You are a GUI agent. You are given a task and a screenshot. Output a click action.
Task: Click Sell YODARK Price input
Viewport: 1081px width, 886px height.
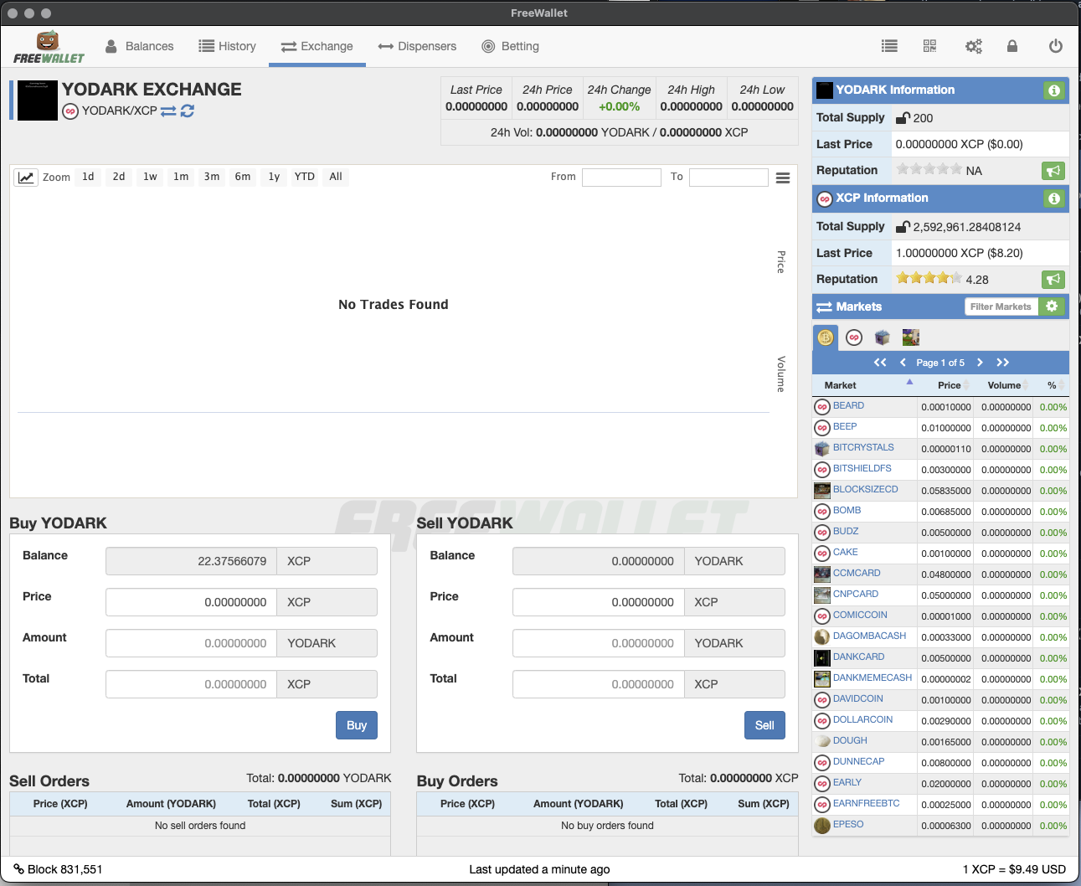(599, 602)
